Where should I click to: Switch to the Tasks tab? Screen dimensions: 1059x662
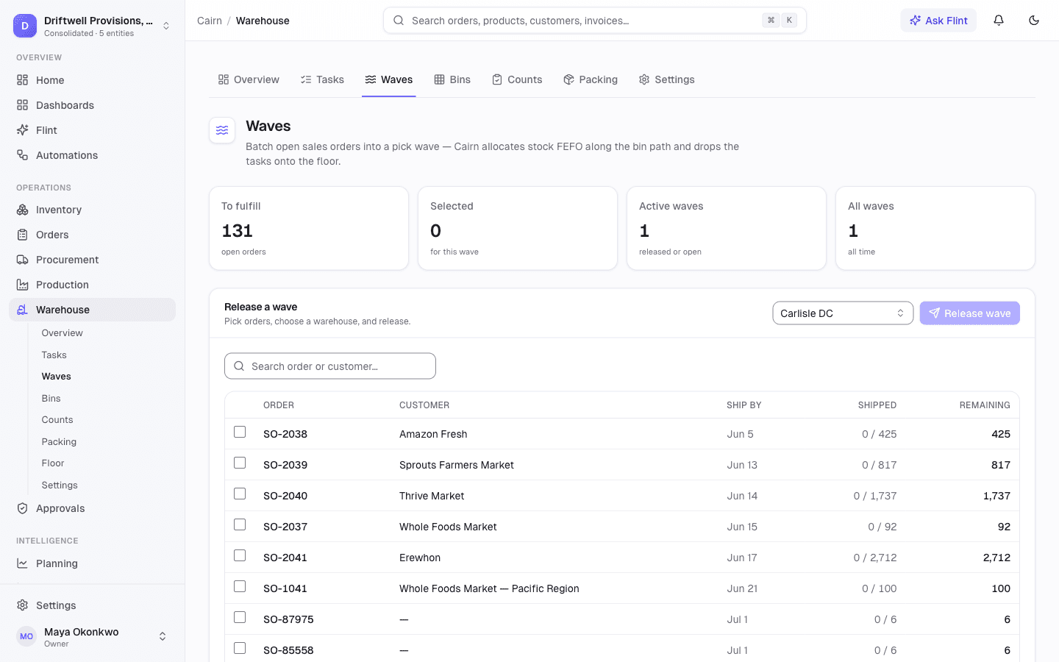322,79
